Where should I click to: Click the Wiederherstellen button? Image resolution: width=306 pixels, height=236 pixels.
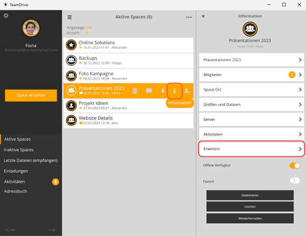click(x=250, y=219)
